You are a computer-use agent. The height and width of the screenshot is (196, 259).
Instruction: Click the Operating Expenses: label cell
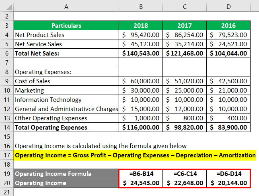(x=66, y=72)
